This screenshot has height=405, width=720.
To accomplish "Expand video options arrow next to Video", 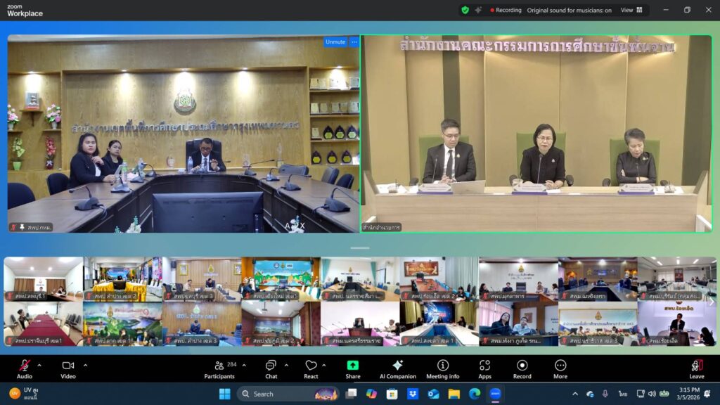I will point(85,365).
